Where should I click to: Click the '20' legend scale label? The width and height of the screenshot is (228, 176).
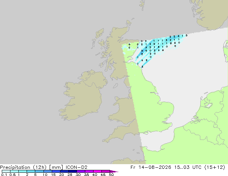tap(61, 175)
